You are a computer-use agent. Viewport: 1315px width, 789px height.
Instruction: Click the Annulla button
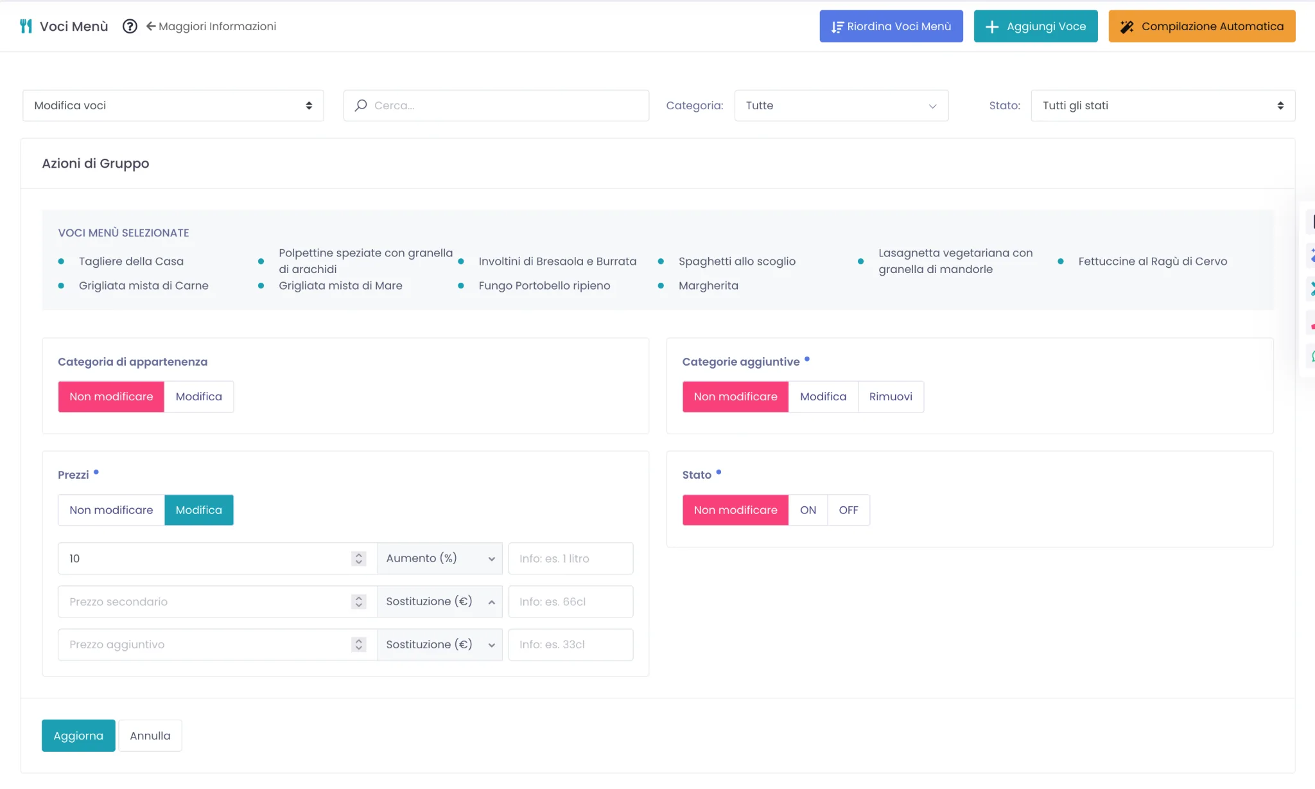click(x=150, y=736)
